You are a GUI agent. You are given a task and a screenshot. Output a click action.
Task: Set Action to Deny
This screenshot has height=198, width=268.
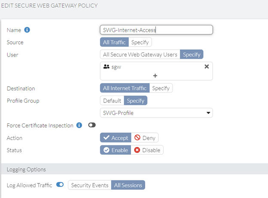(145, 138)
